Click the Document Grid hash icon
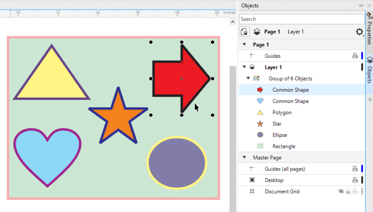Image resolution: width=373 pixels, height=212 pixels. pyautogui.click(x=252, y=192)
